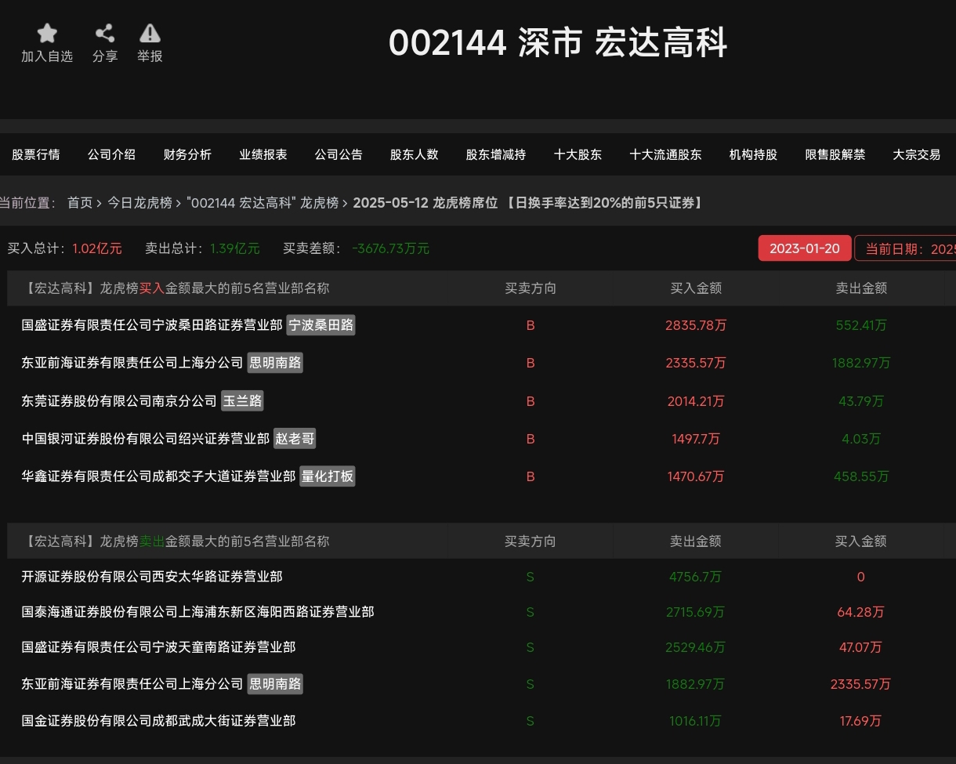The image size is (956, 764).
Task: Click the 卖出总计 1.39亿元 value
Action: (x=235, y=248)
